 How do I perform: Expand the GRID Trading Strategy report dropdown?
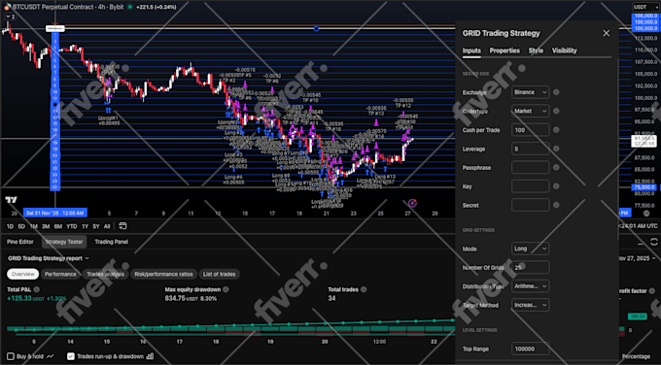tap(49, 258)
